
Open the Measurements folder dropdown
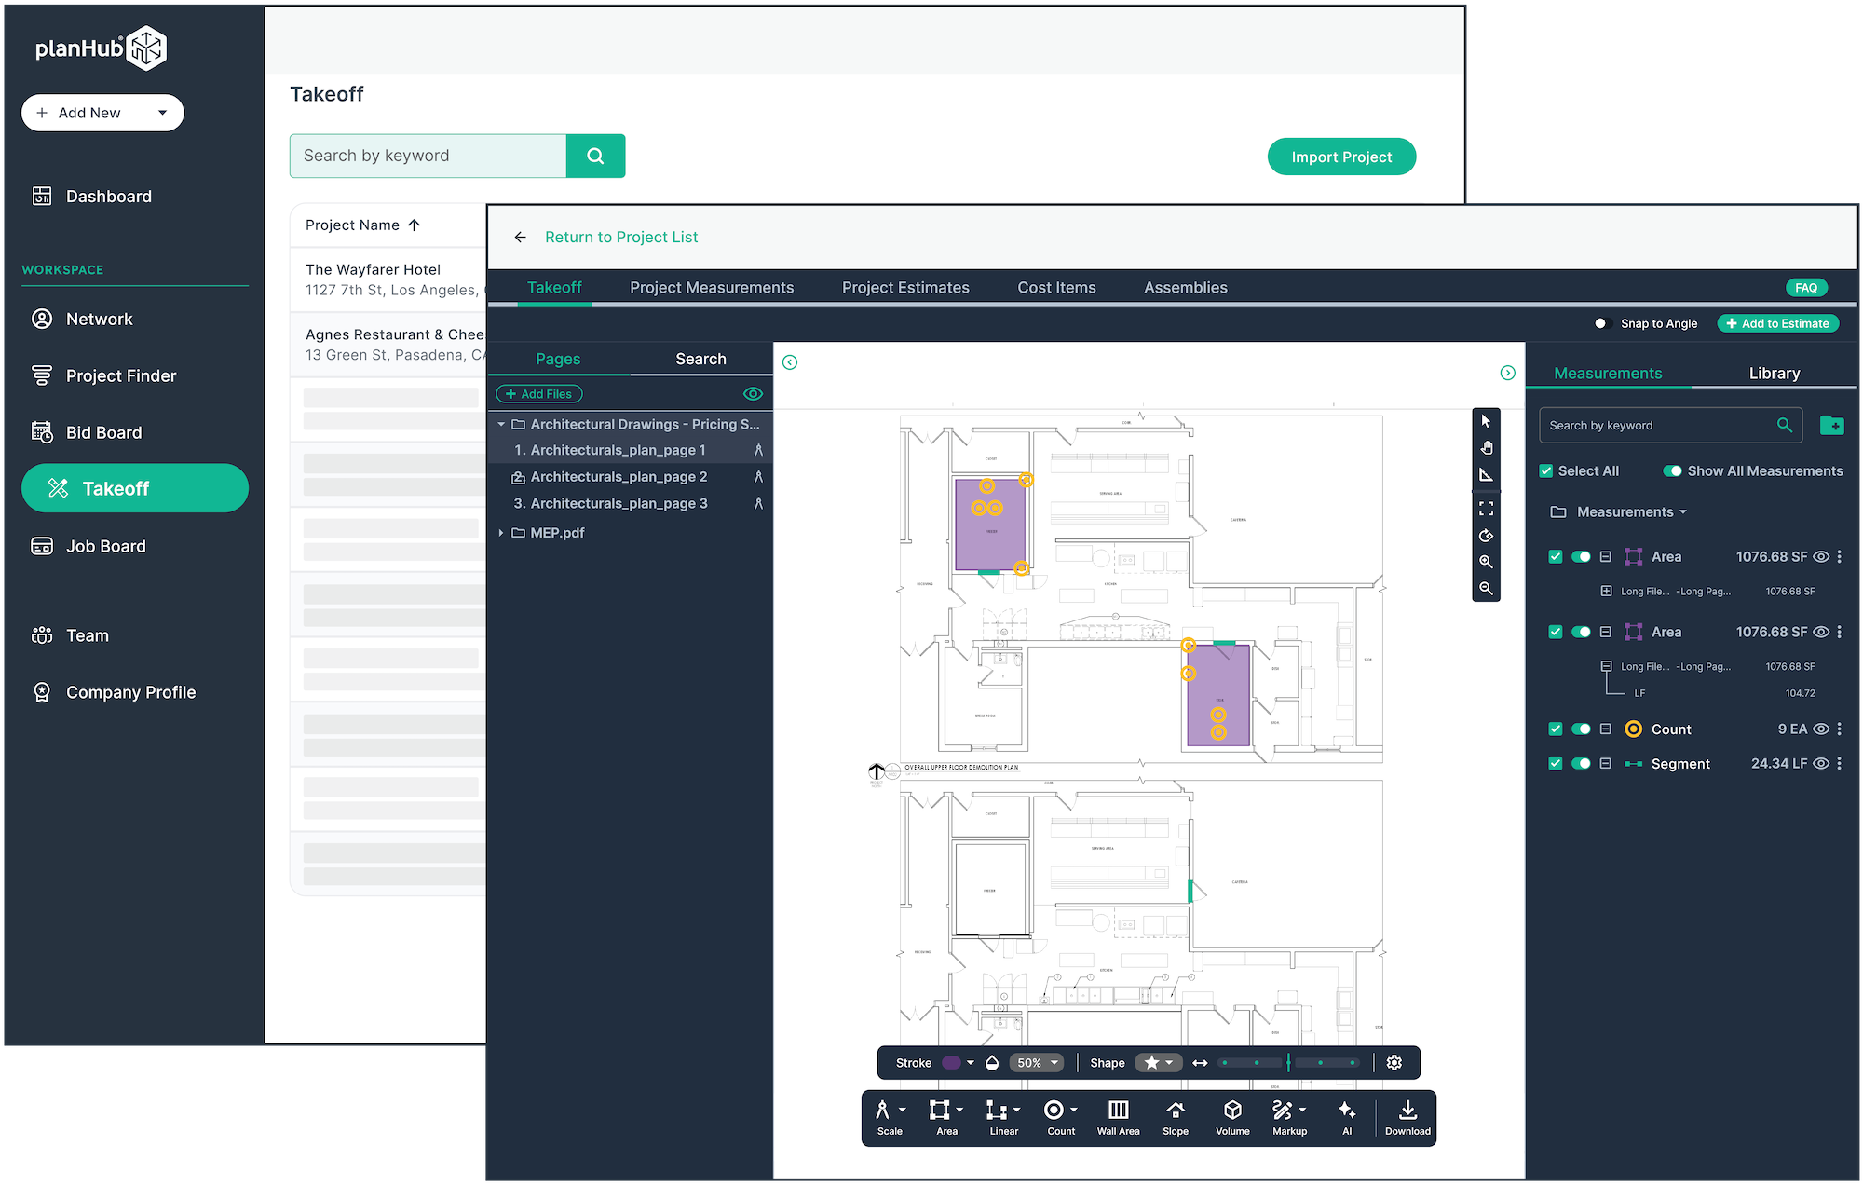(1682, 511)
